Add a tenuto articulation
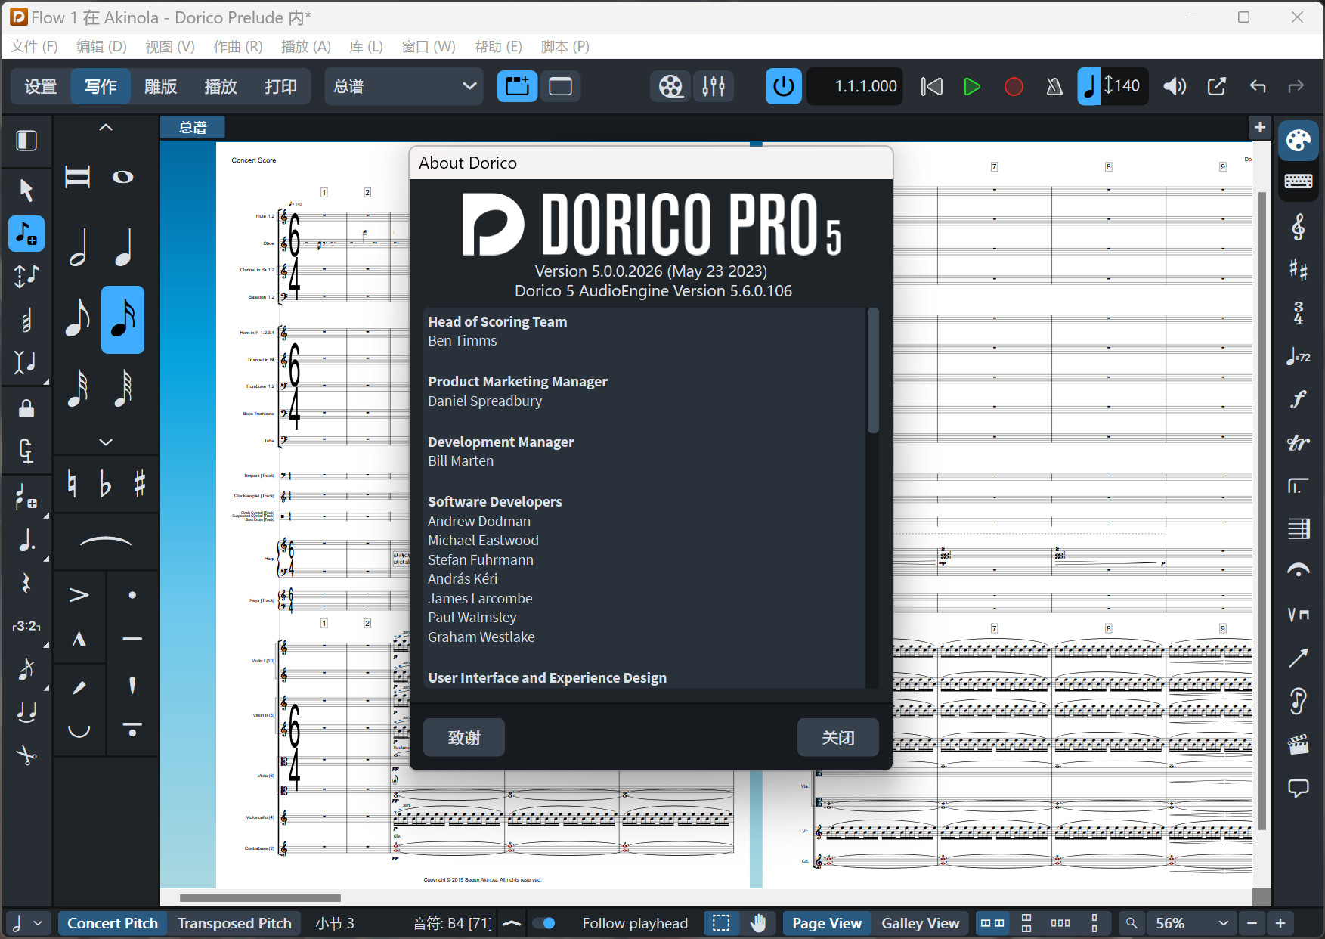The width and height of the screenshot is (1325, 939). 132,640
